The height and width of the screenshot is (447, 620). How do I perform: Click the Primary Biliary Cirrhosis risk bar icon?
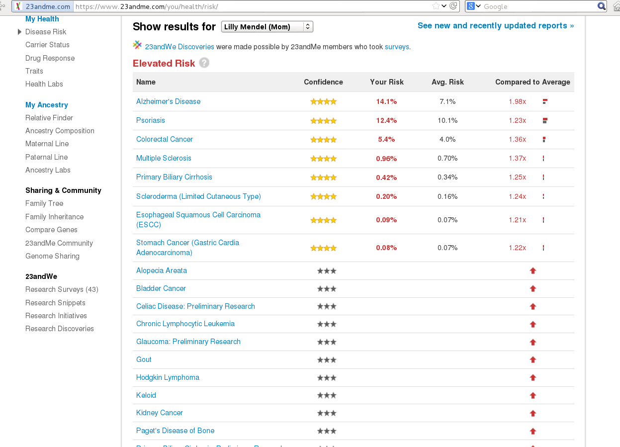coord(543,177)
